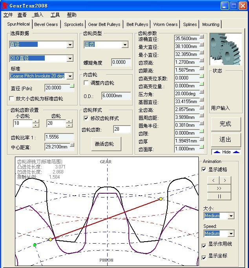Step animation forward with the > button
The width and height of the screenshot is (249, 268).
pyautogui.click(x=225, y=181)
